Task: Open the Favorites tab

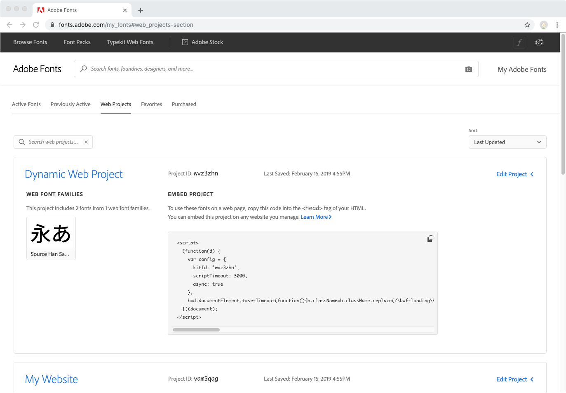Action: click(x=151, y=104)
